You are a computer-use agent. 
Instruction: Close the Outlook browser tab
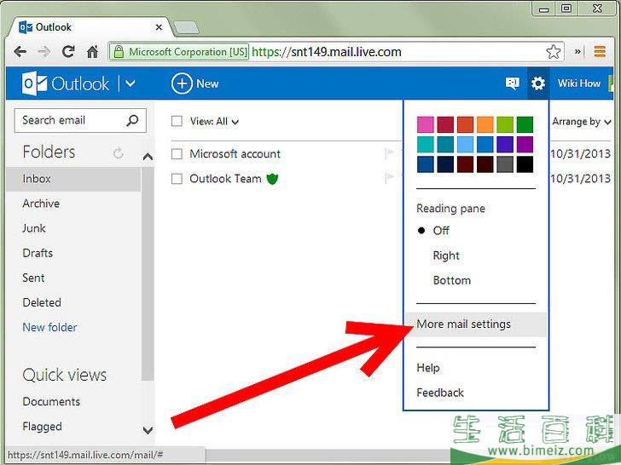coord(159,27)
